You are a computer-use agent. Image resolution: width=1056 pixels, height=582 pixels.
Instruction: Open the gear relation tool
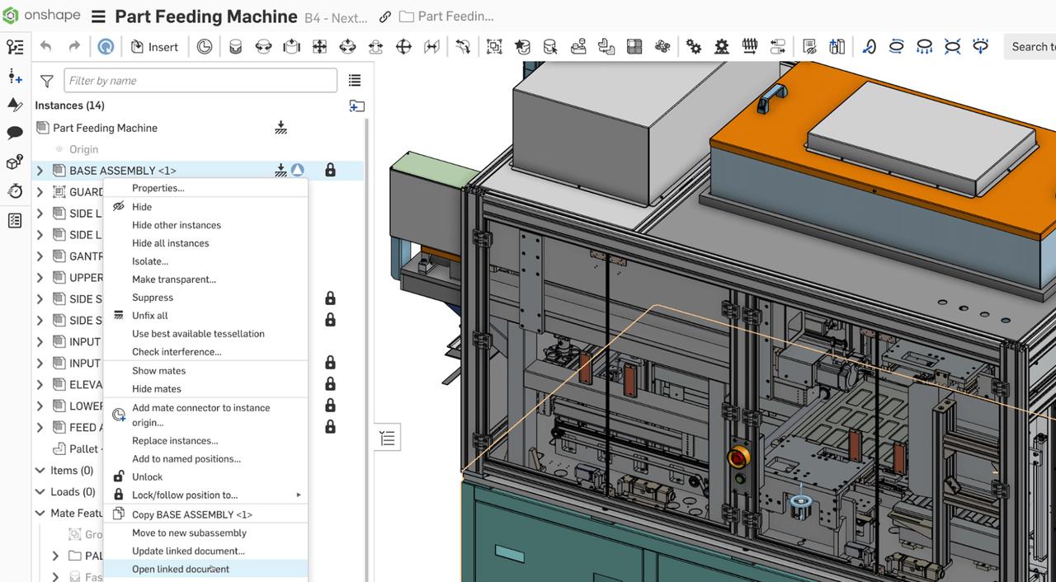(x=694, y=47)
